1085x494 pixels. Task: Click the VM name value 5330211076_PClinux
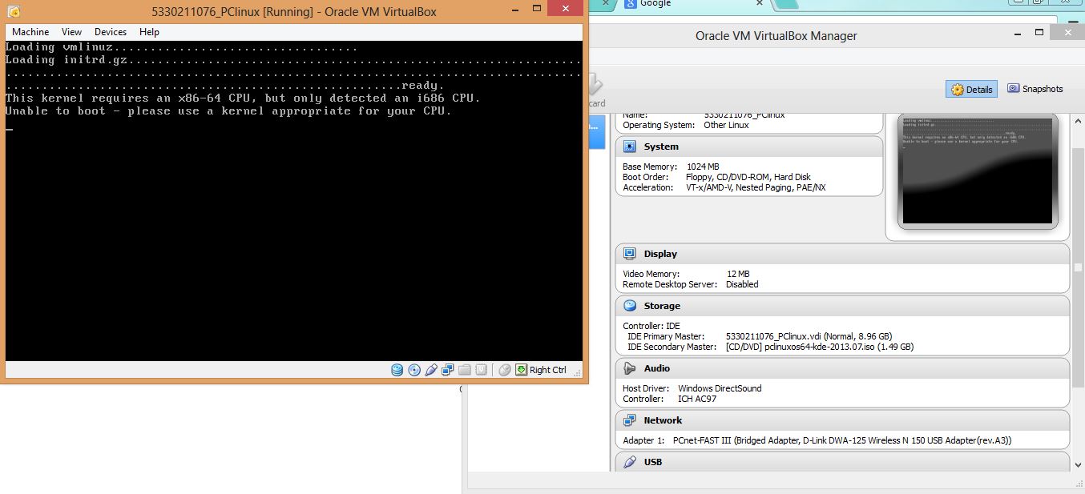[x=744, y=115]
